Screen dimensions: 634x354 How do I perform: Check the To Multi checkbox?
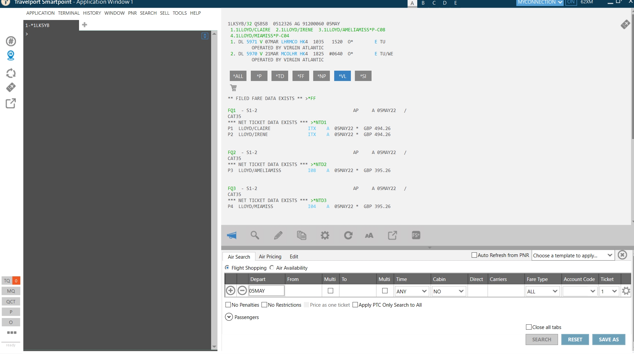click(x=385, y=291)
